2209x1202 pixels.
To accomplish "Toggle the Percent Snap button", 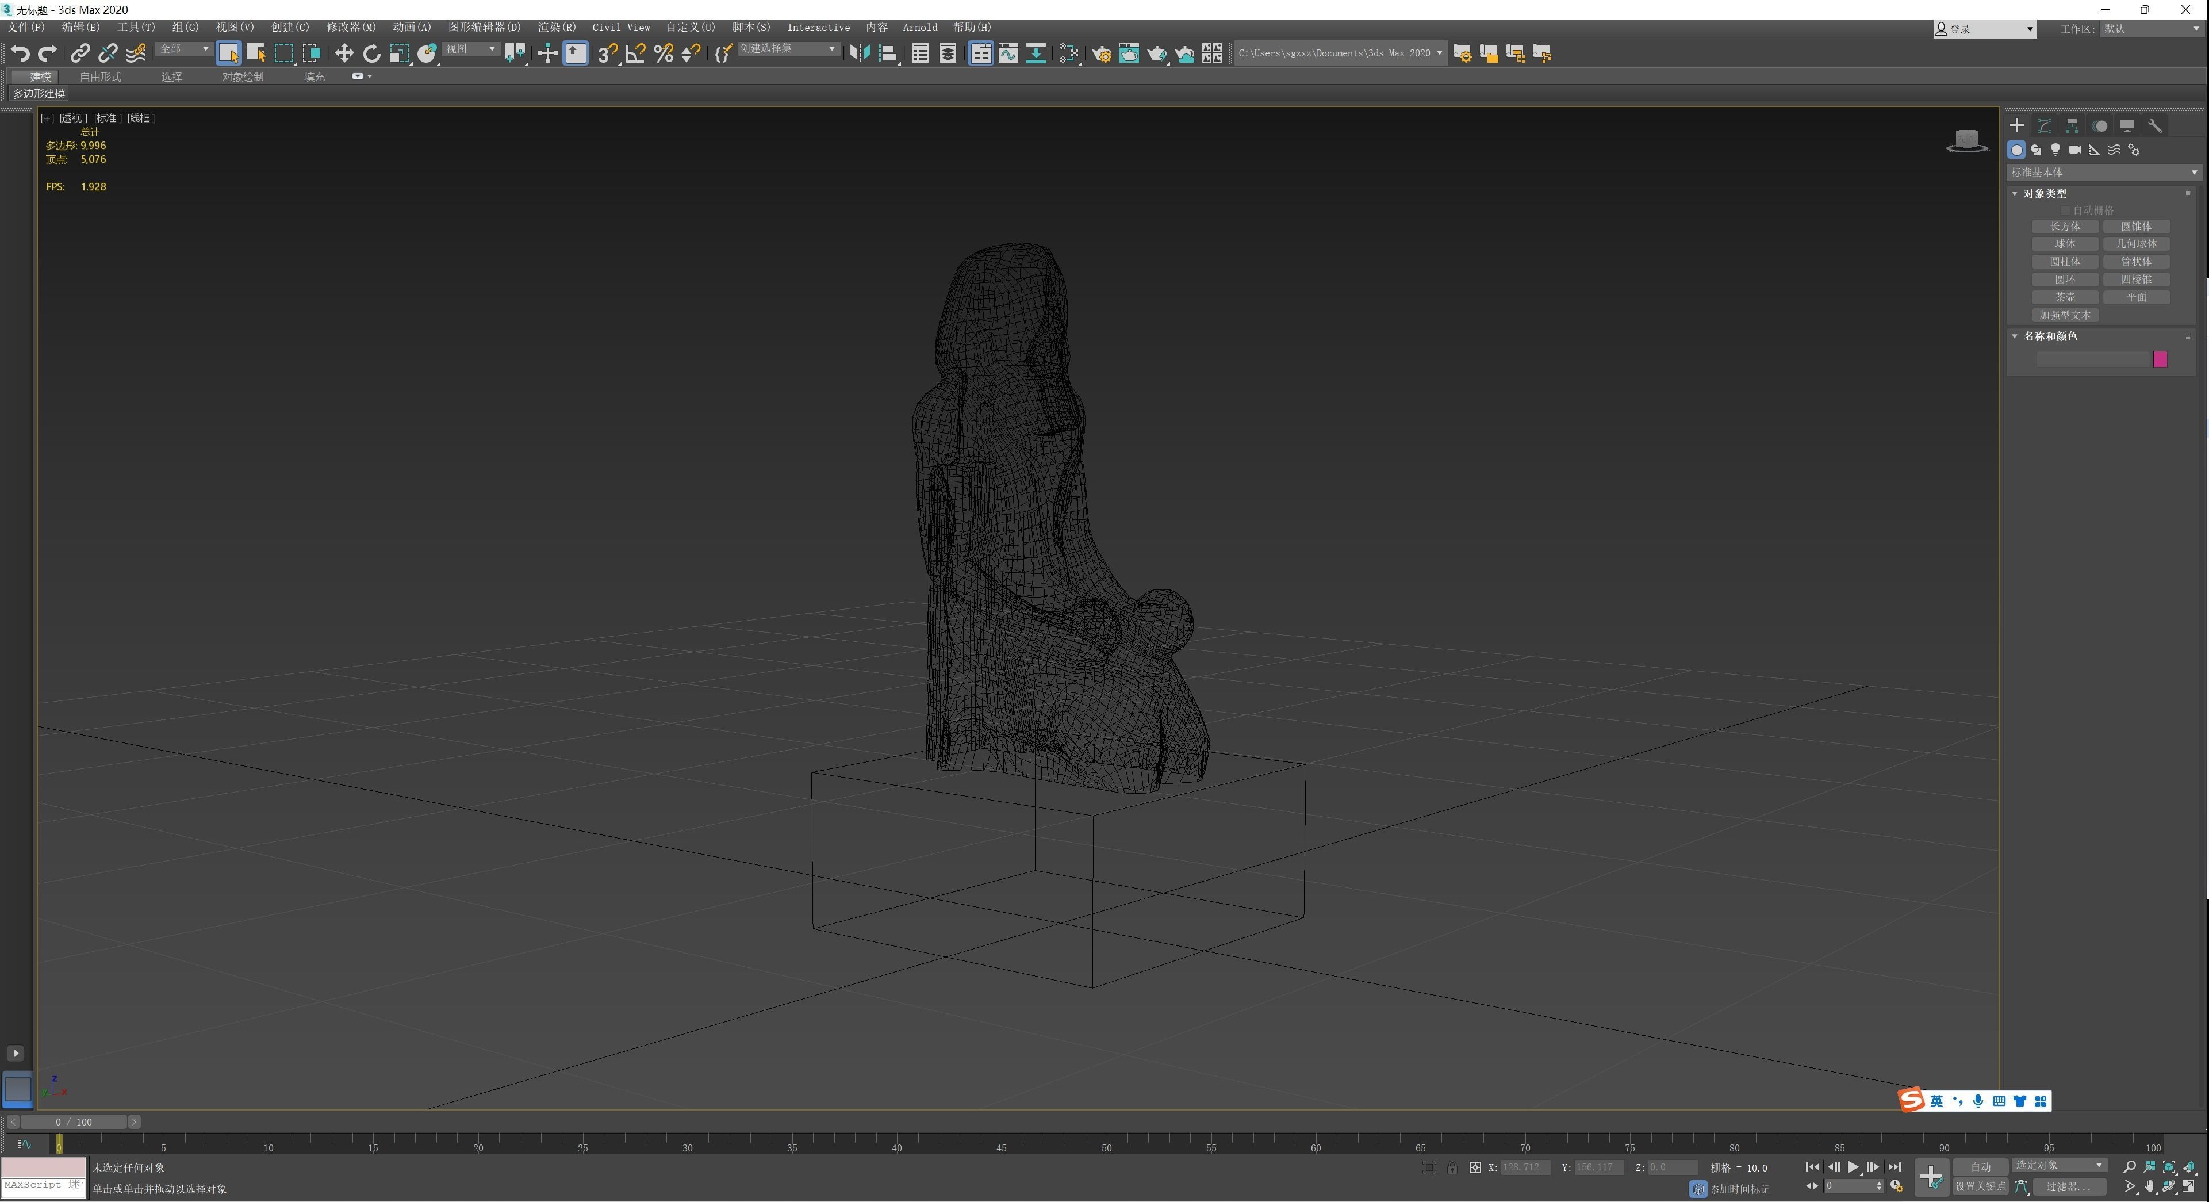I will point(663,53).
